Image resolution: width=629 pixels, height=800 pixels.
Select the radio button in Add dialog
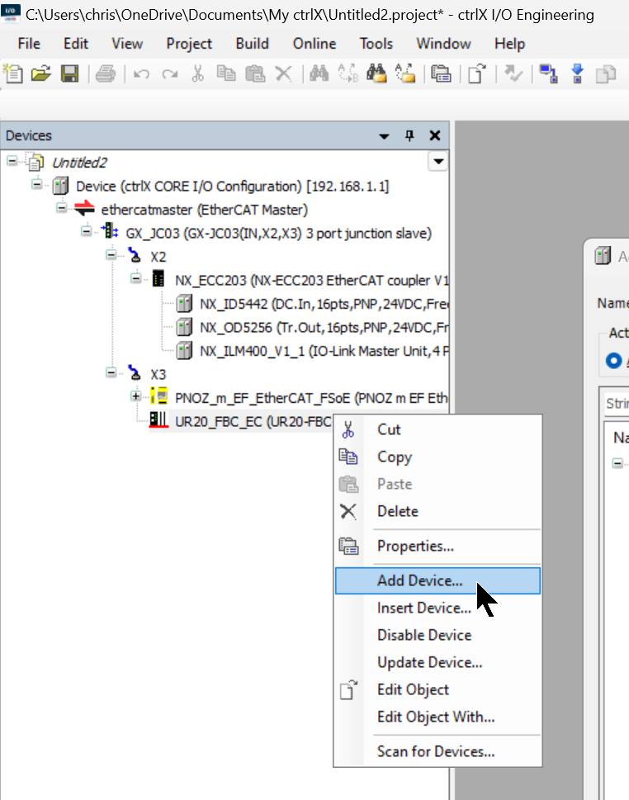(613, 361)
